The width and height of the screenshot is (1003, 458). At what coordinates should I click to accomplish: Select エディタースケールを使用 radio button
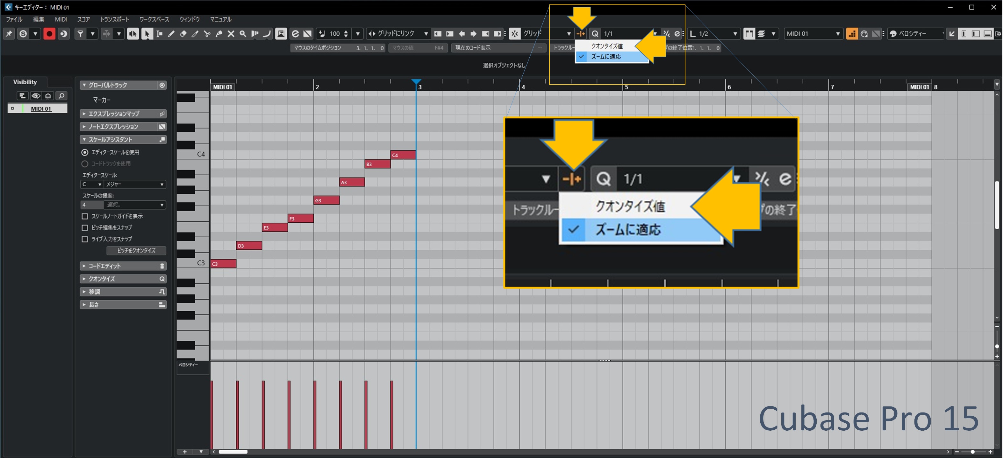click(x=84, y=152)
